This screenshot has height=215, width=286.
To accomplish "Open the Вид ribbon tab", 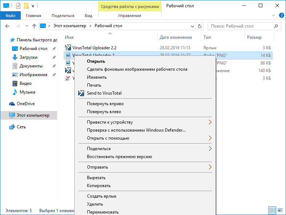I will click(x=88, y=16).
